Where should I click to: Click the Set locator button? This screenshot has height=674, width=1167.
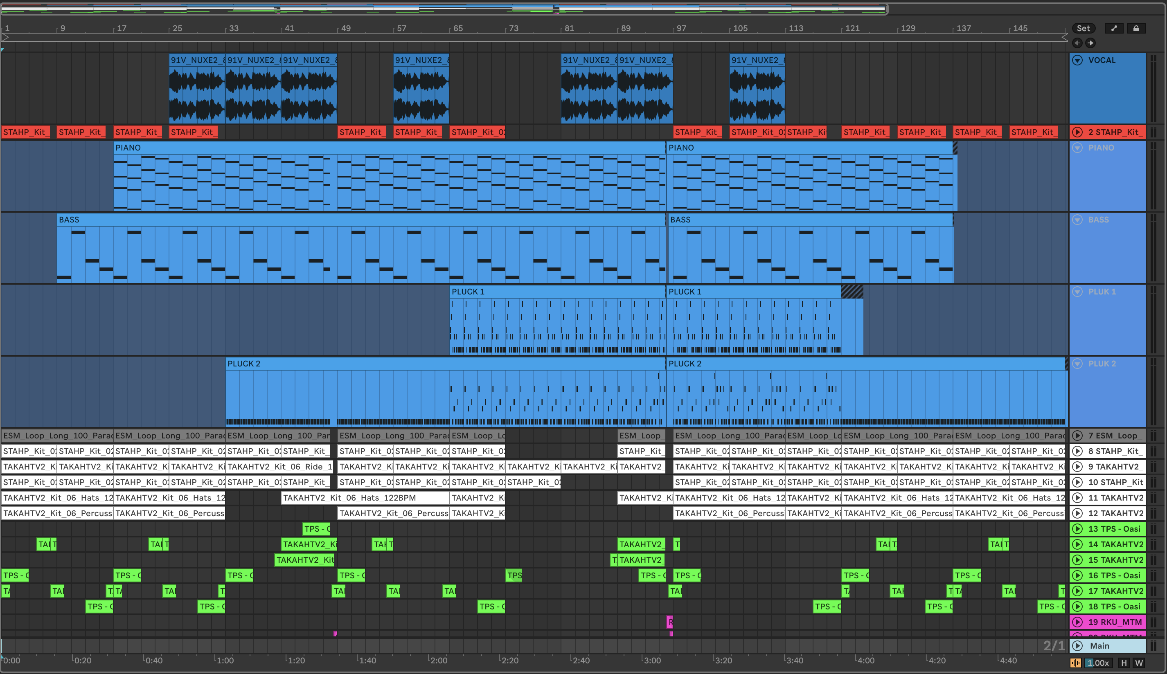[x=1083, y=28]
